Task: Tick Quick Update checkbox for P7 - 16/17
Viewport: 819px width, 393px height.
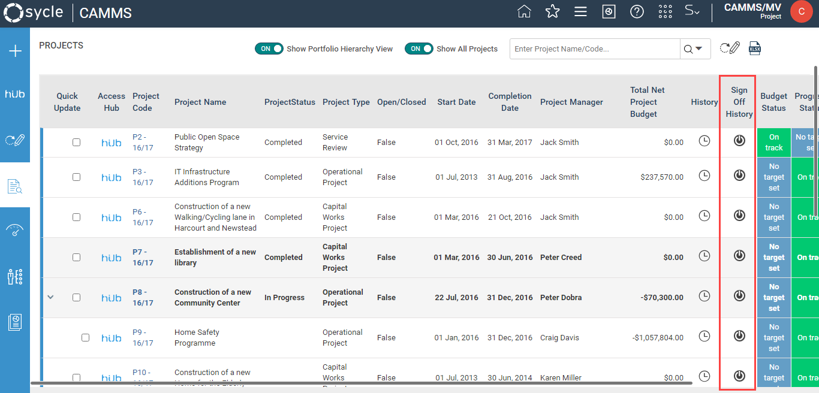Action: coord(76,257)
